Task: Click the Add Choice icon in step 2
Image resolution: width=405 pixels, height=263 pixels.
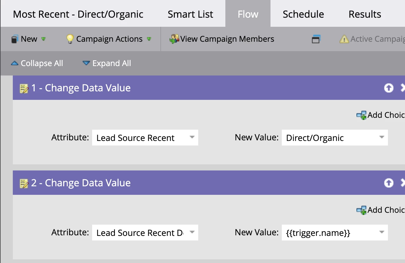Action: click(x=361, y=210)
